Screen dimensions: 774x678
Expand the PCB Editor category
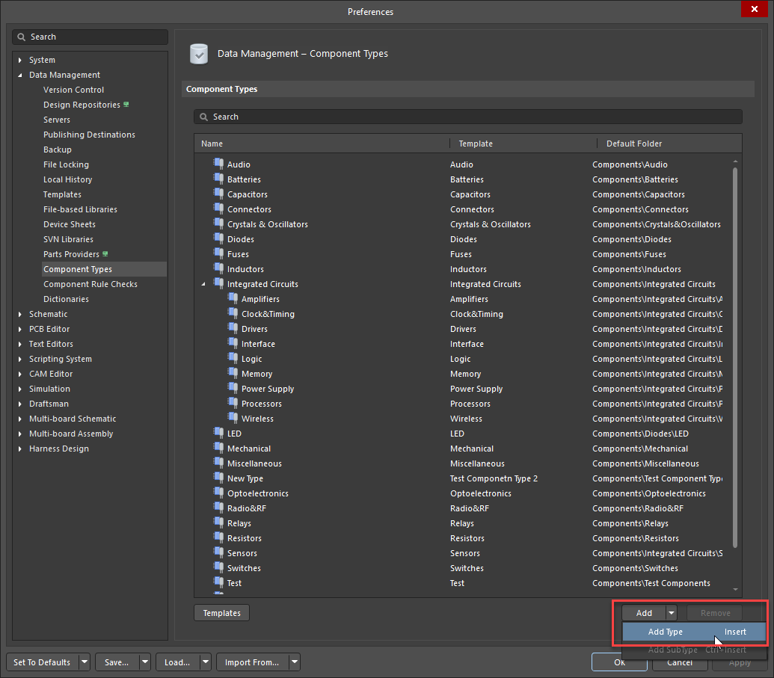coord(19,329)
